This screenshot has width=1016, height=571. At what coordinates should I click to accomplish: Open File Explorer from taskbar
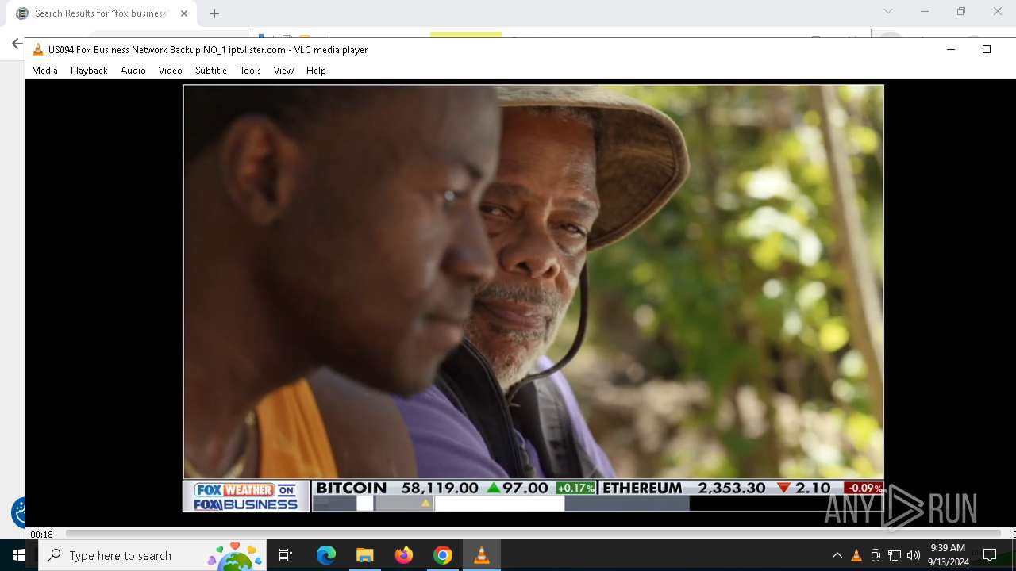(364, 555)
